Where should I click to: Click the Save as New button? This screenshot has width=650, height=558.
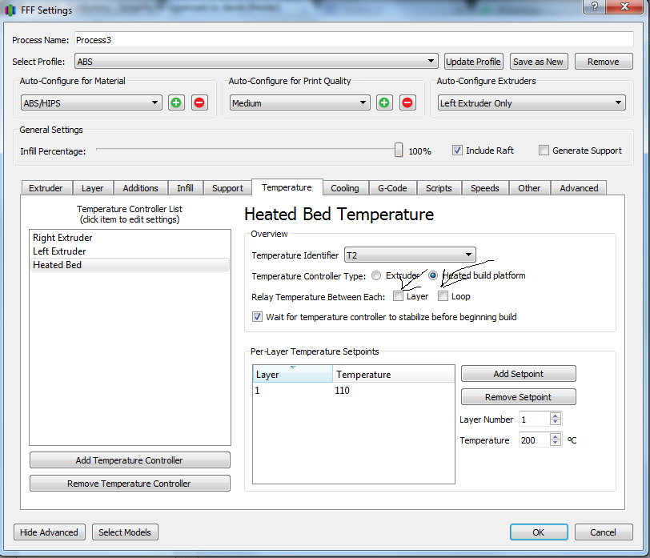(x=538, y=62)
